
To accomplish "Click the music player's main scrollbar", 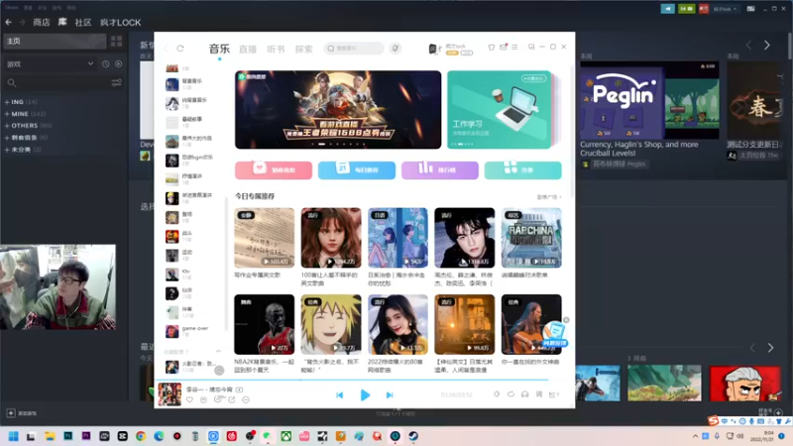I will point(572,132).
